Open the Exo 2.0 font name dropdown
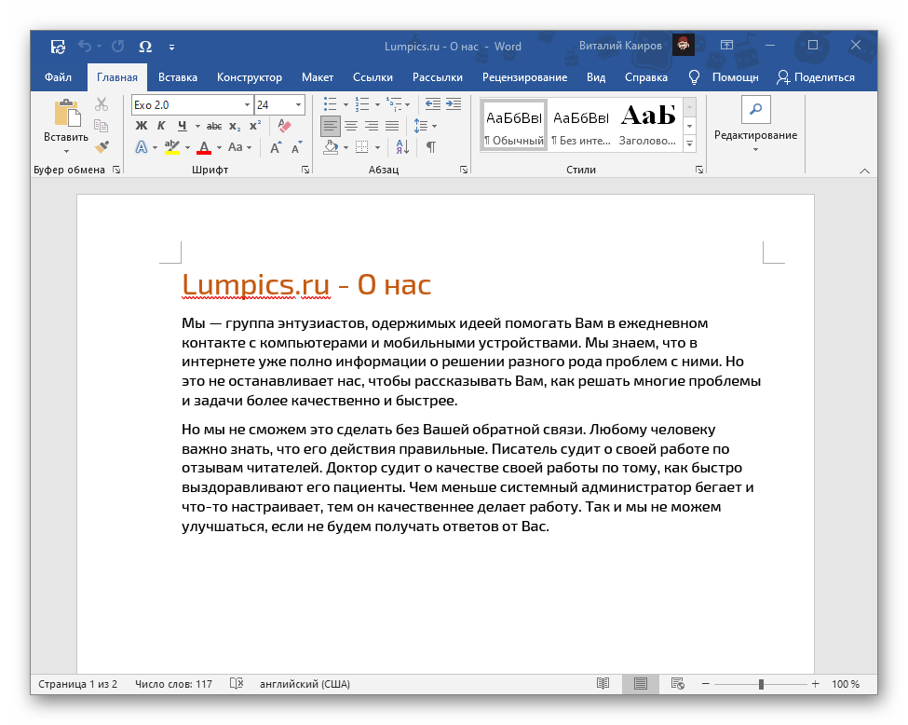 248,105
